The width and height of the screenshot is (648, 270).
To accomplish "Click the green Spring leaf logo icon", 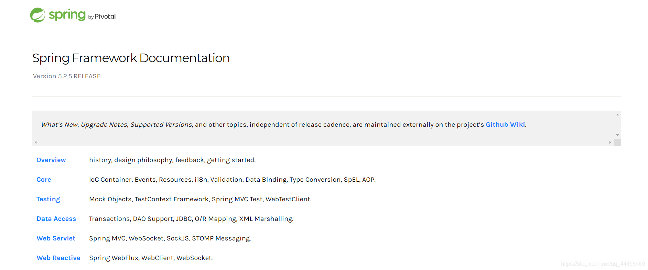I will (37, 15).
